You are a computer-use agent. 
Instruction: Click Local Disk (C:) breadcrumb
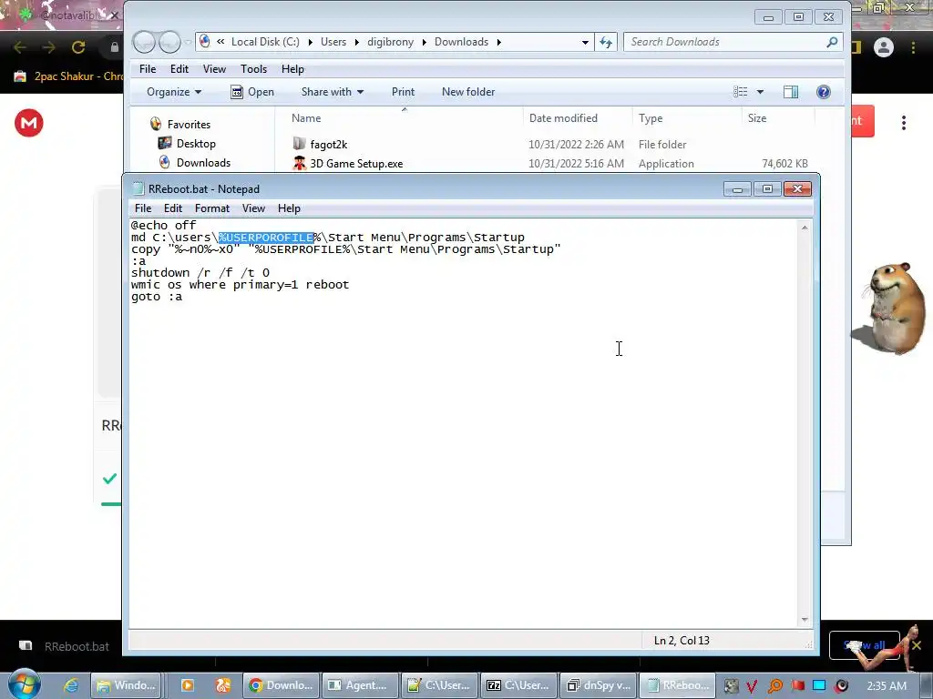pos(265,42)
